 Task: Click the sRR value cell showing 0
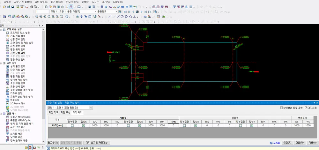[x=173, y=125]
